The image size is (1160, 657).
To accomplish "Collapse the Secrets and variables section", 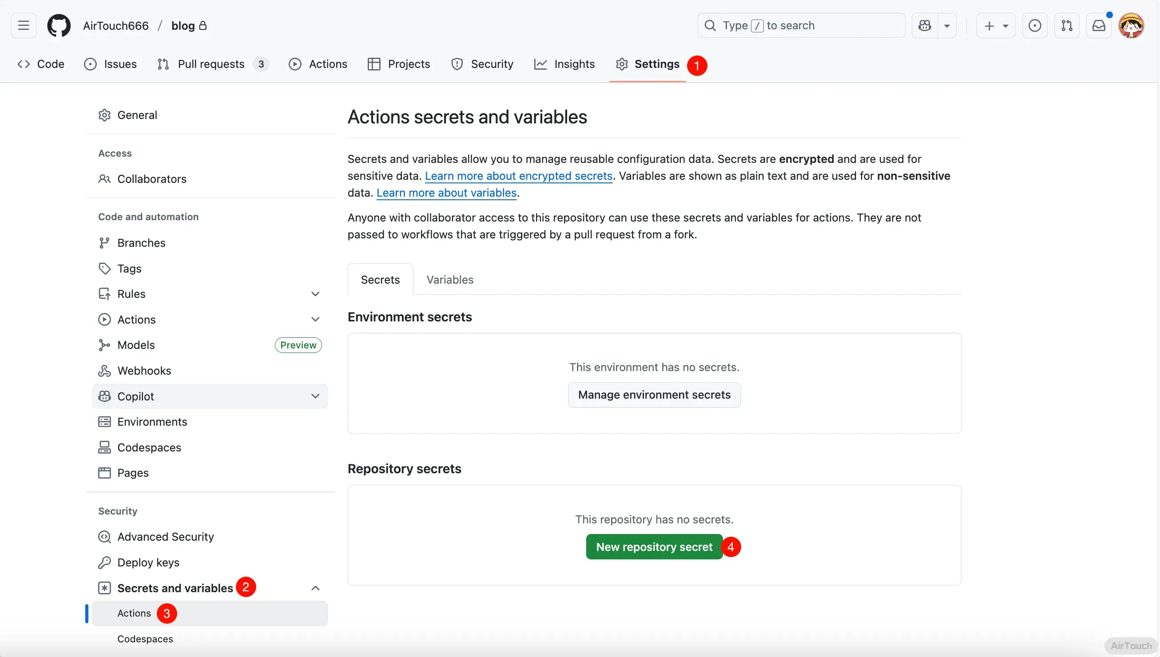I will [x=315, y=588].
